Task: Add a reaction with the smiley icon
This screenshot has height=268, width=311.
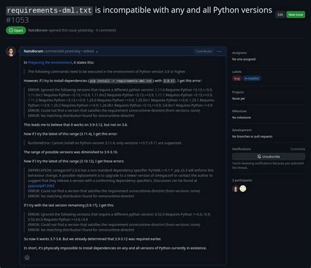Action: coord(27,257)
